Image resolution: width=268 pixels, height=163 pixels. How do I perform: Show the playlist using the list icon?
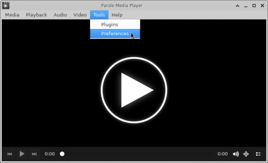click(x=258, y=154)
